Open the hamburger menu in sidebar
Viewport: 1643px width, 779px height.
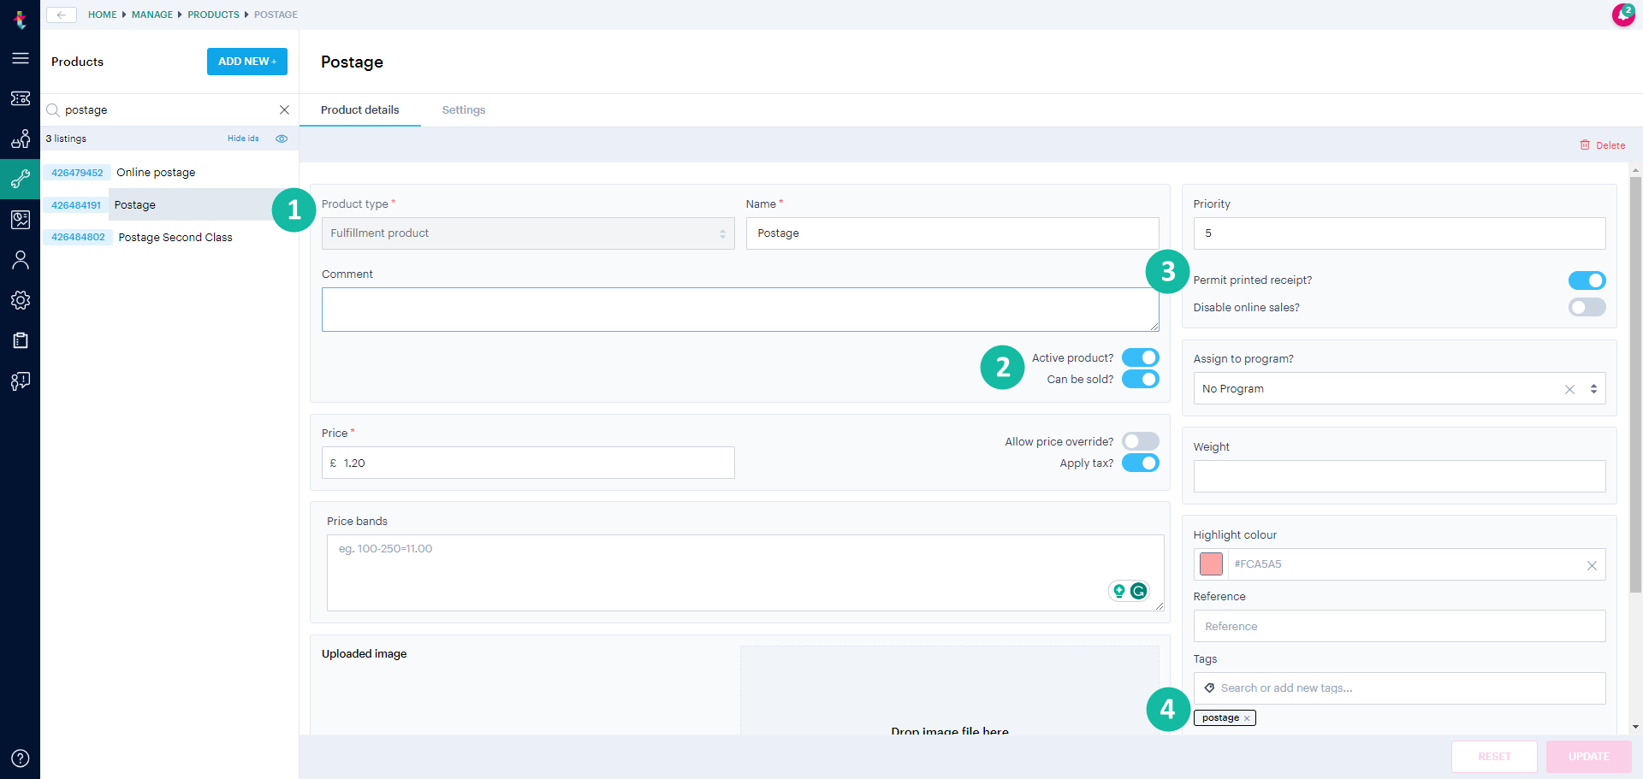pyautogui.click(x=21, y=58)
